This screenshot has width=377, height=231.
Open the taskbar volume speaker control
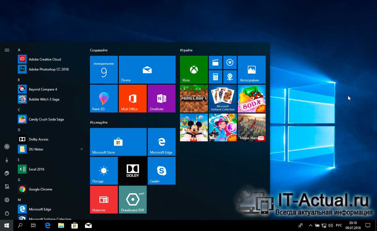tap(331, 225)
